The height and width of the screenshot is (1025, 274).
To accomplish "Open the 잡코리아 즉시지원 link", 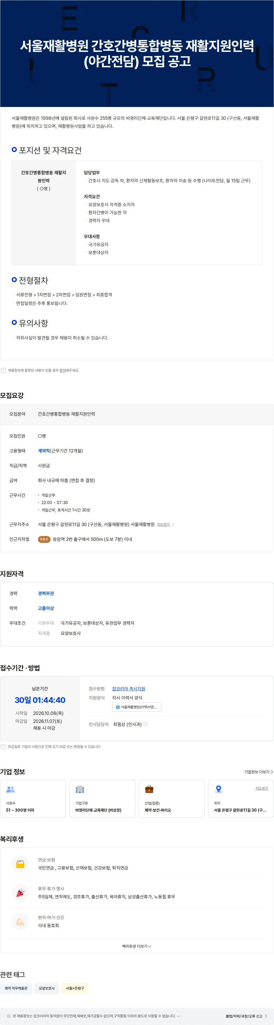I will click(x=129, y=689).
